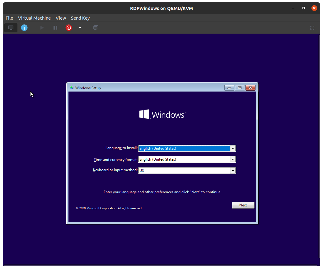Open the Send Key menu
The height and width of the screenshot is (269, 323).
click(80, 18)
